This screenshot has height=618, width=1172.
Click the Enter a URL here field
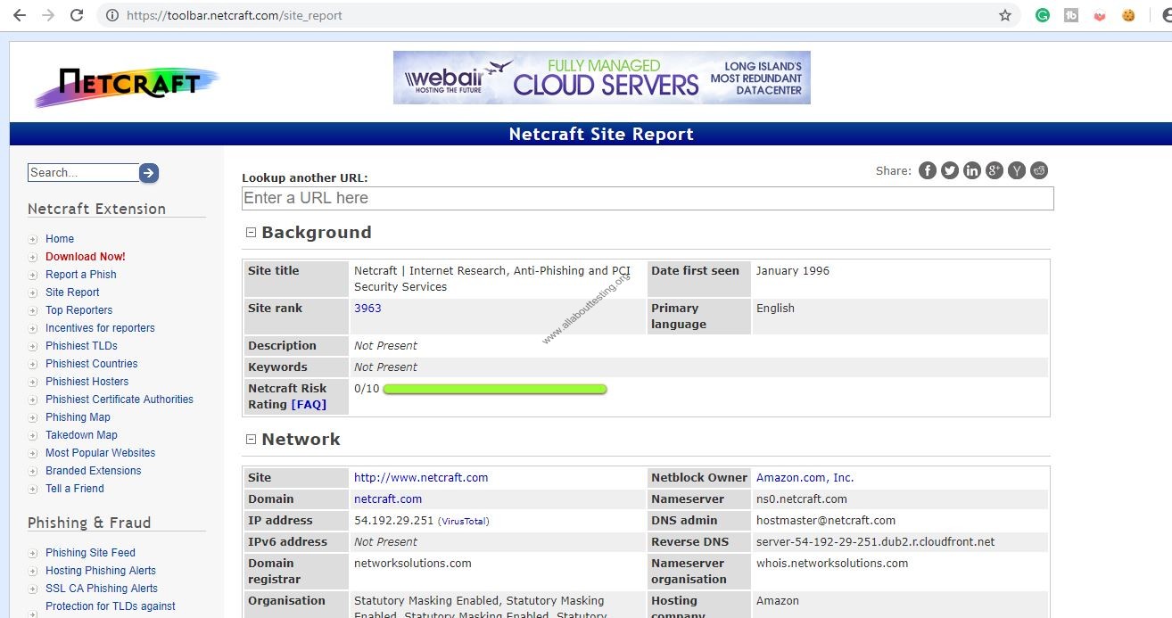tap(648, 198)
